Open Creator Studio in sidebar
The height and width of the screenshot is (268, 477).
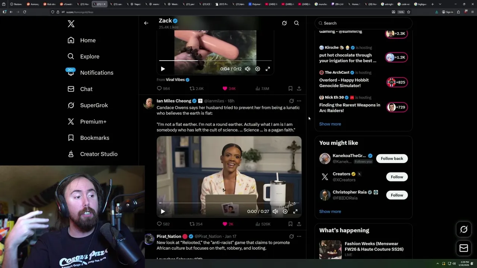click(92, 154)
